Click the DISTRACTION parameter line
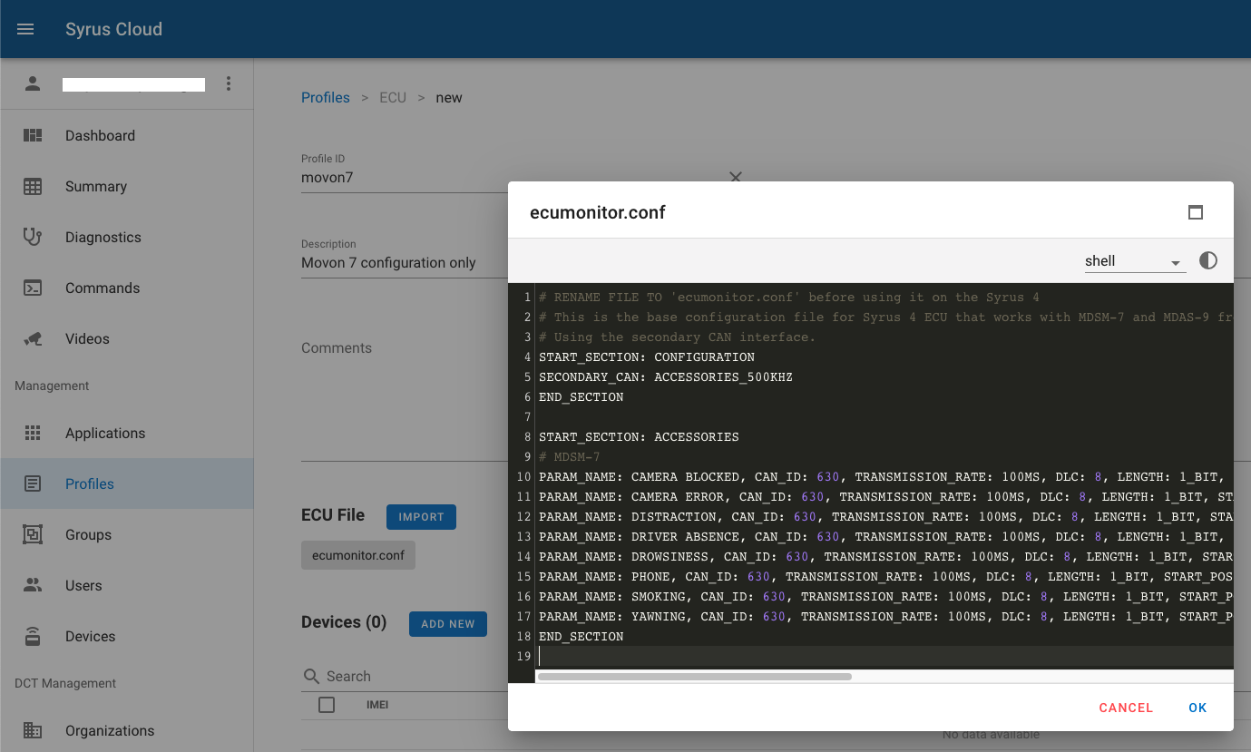1251x752 pixels. (884, 516)
